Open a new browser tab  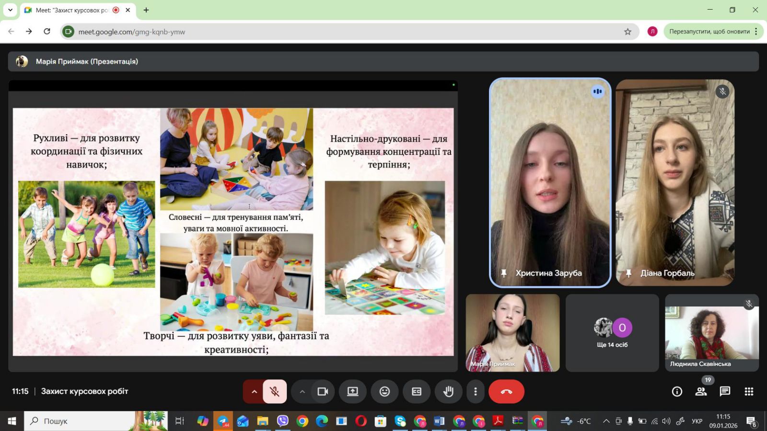pos(146,10)
